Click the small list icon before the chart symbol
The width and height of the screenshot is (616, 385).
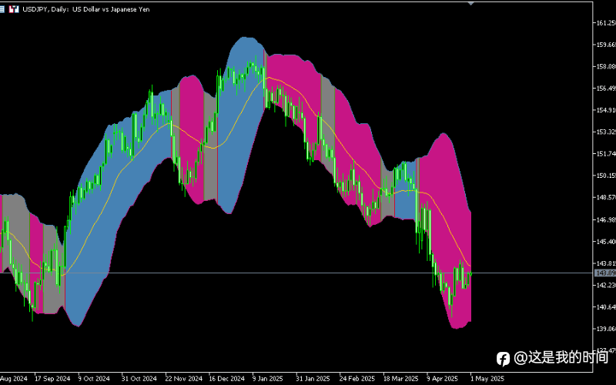pos(4,8)
